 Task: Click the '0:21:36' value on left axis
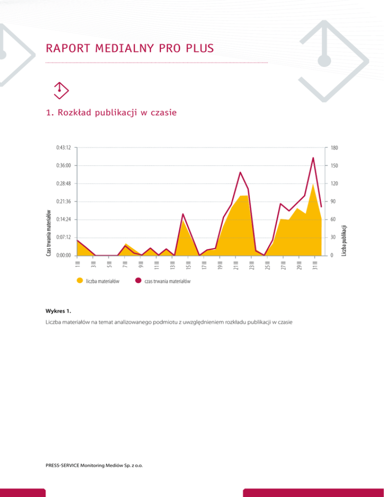(63, 201)
